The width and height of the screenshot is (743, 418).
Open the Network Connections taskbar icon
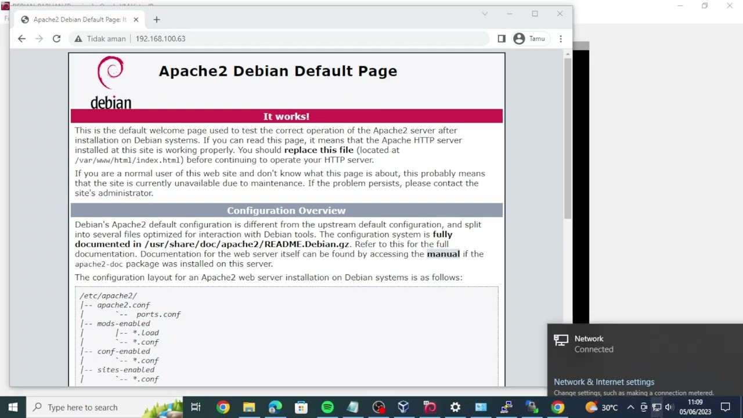[506, 407]
